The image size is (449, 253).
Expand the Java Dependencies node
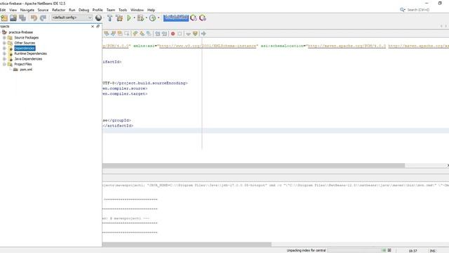click(4, 59)
